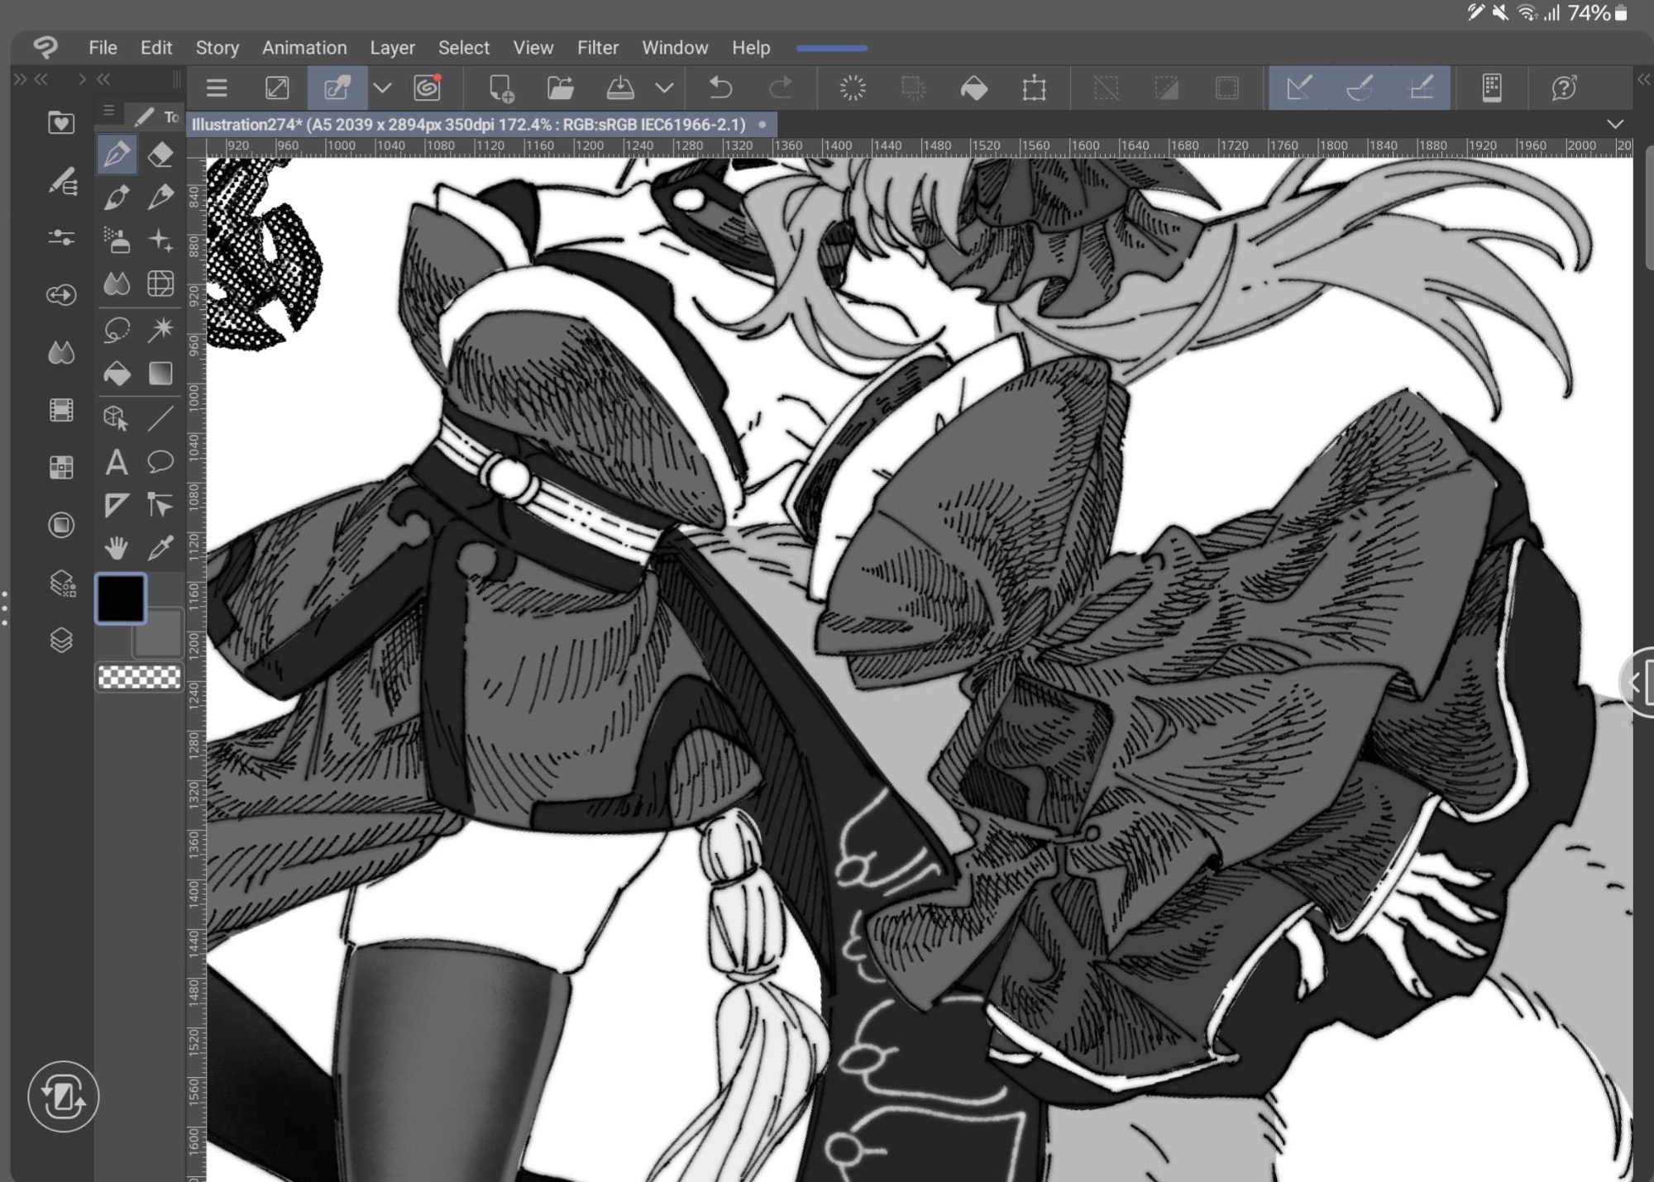Select the Pen tool

click(x=117, y=155)
